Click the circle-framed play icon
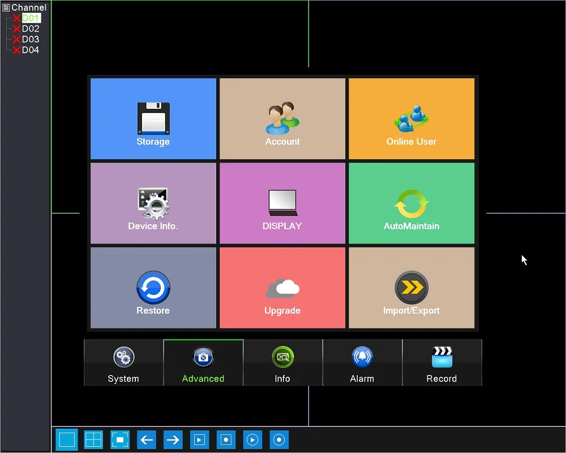The height and width of the screenshot is (453, 566). [252, 439]
